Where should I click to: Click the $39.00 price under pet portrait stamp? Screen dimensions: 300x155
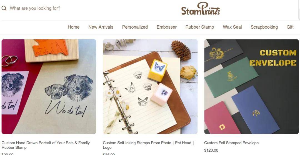(x=7, y=154)
